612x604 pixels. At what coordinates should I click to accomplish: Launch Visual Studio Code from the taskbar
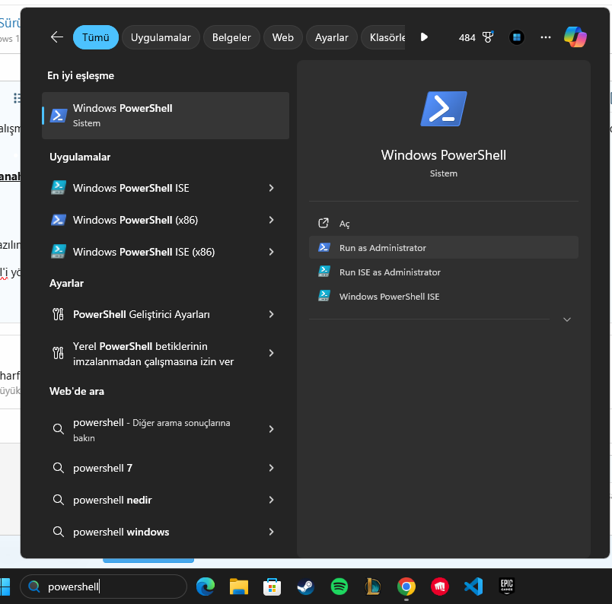(x=473, y=587)
